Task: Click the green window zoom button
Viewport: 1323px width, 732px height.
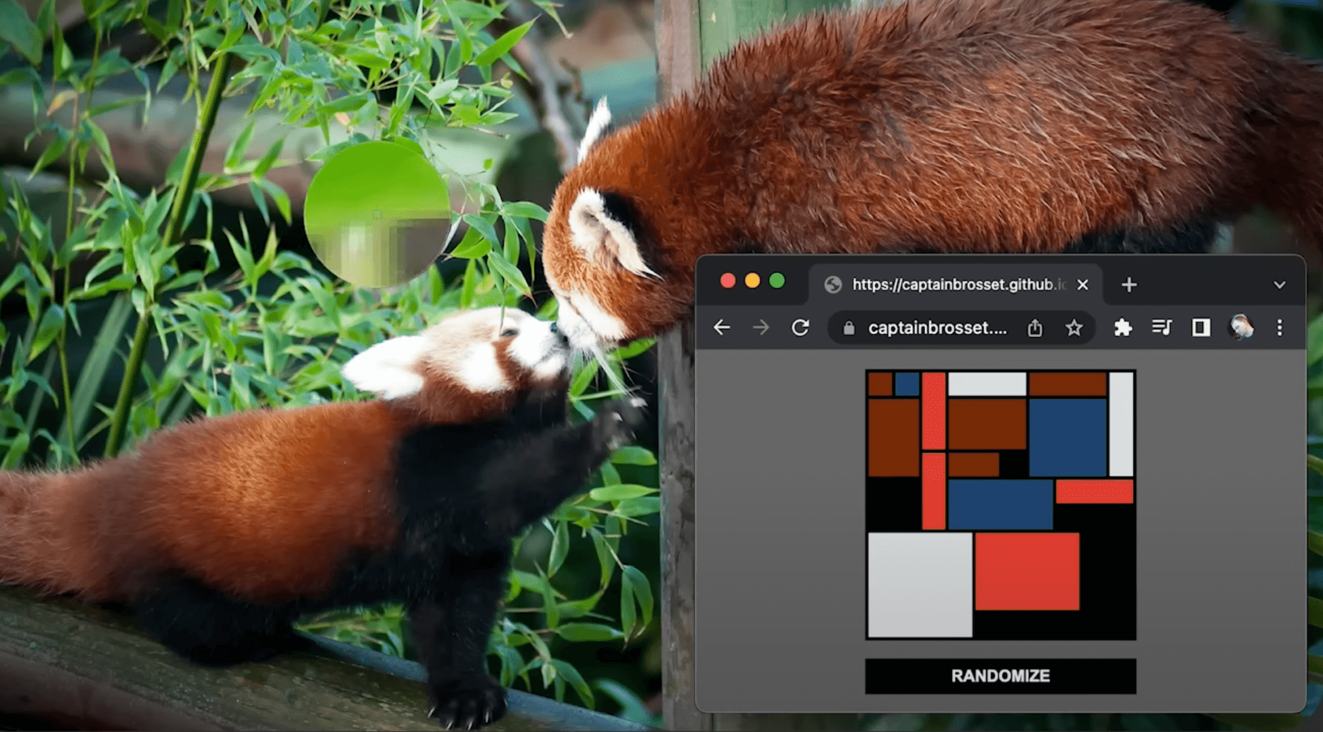Action: [x=777, y=281]
